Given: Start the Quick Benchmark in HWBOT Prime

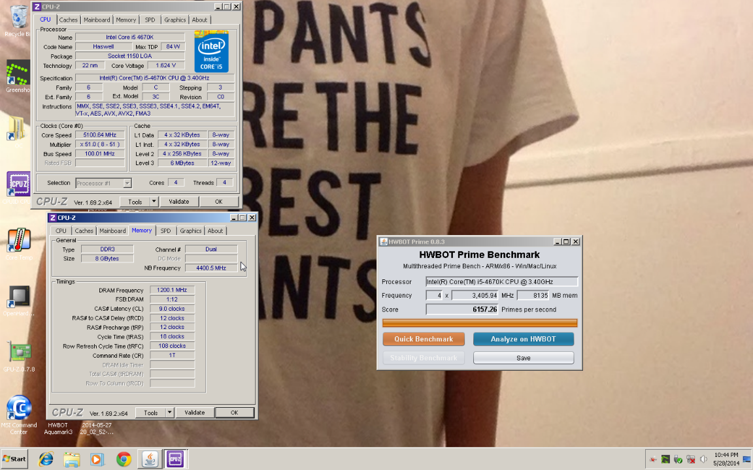Looking at the screenshot, I should tap(424, 339).
